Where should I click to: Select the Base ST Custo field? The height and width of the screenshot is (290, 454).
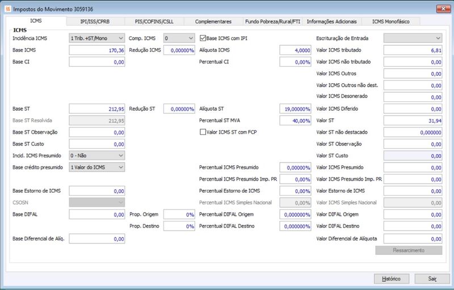coord(97,144)
